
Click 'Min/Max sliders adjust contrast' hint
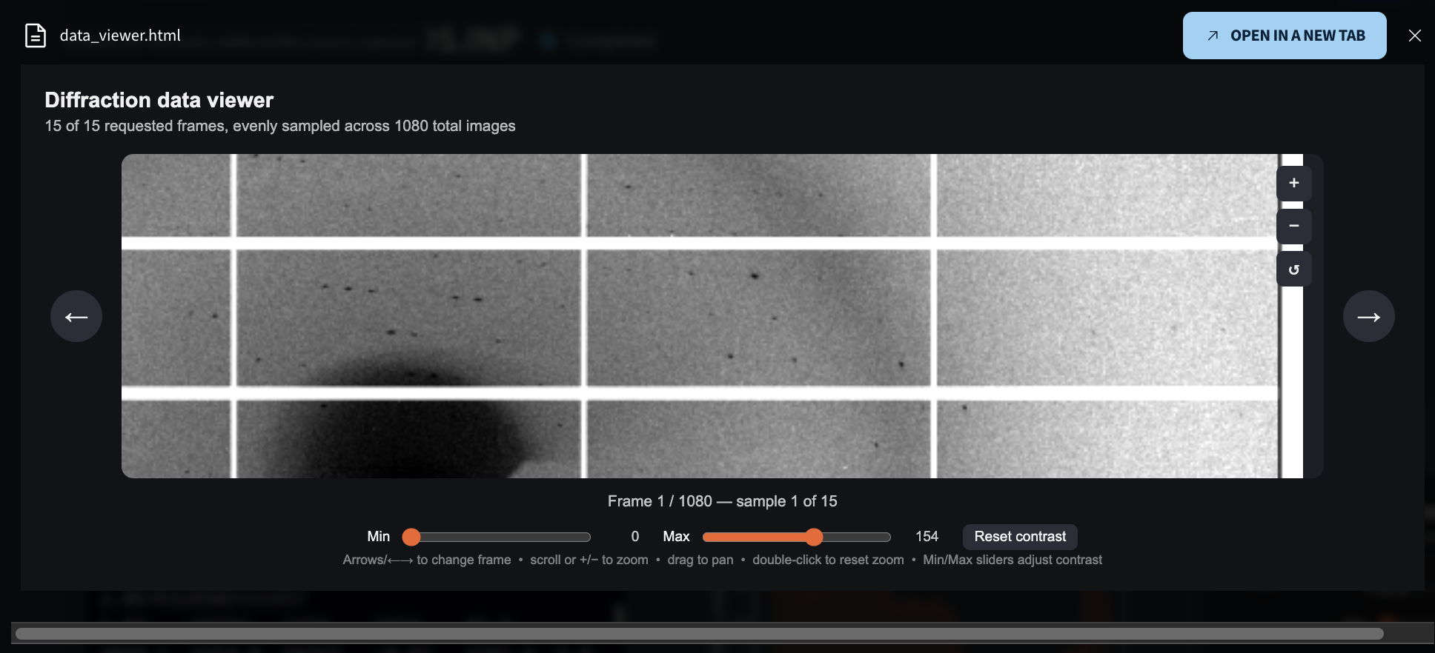pyautogui.click(x=1013, y=560)
